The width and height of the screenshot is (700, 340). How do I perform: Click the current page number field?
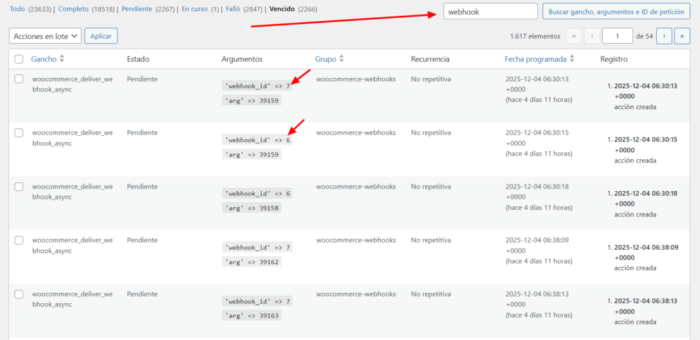click(617, 36)
